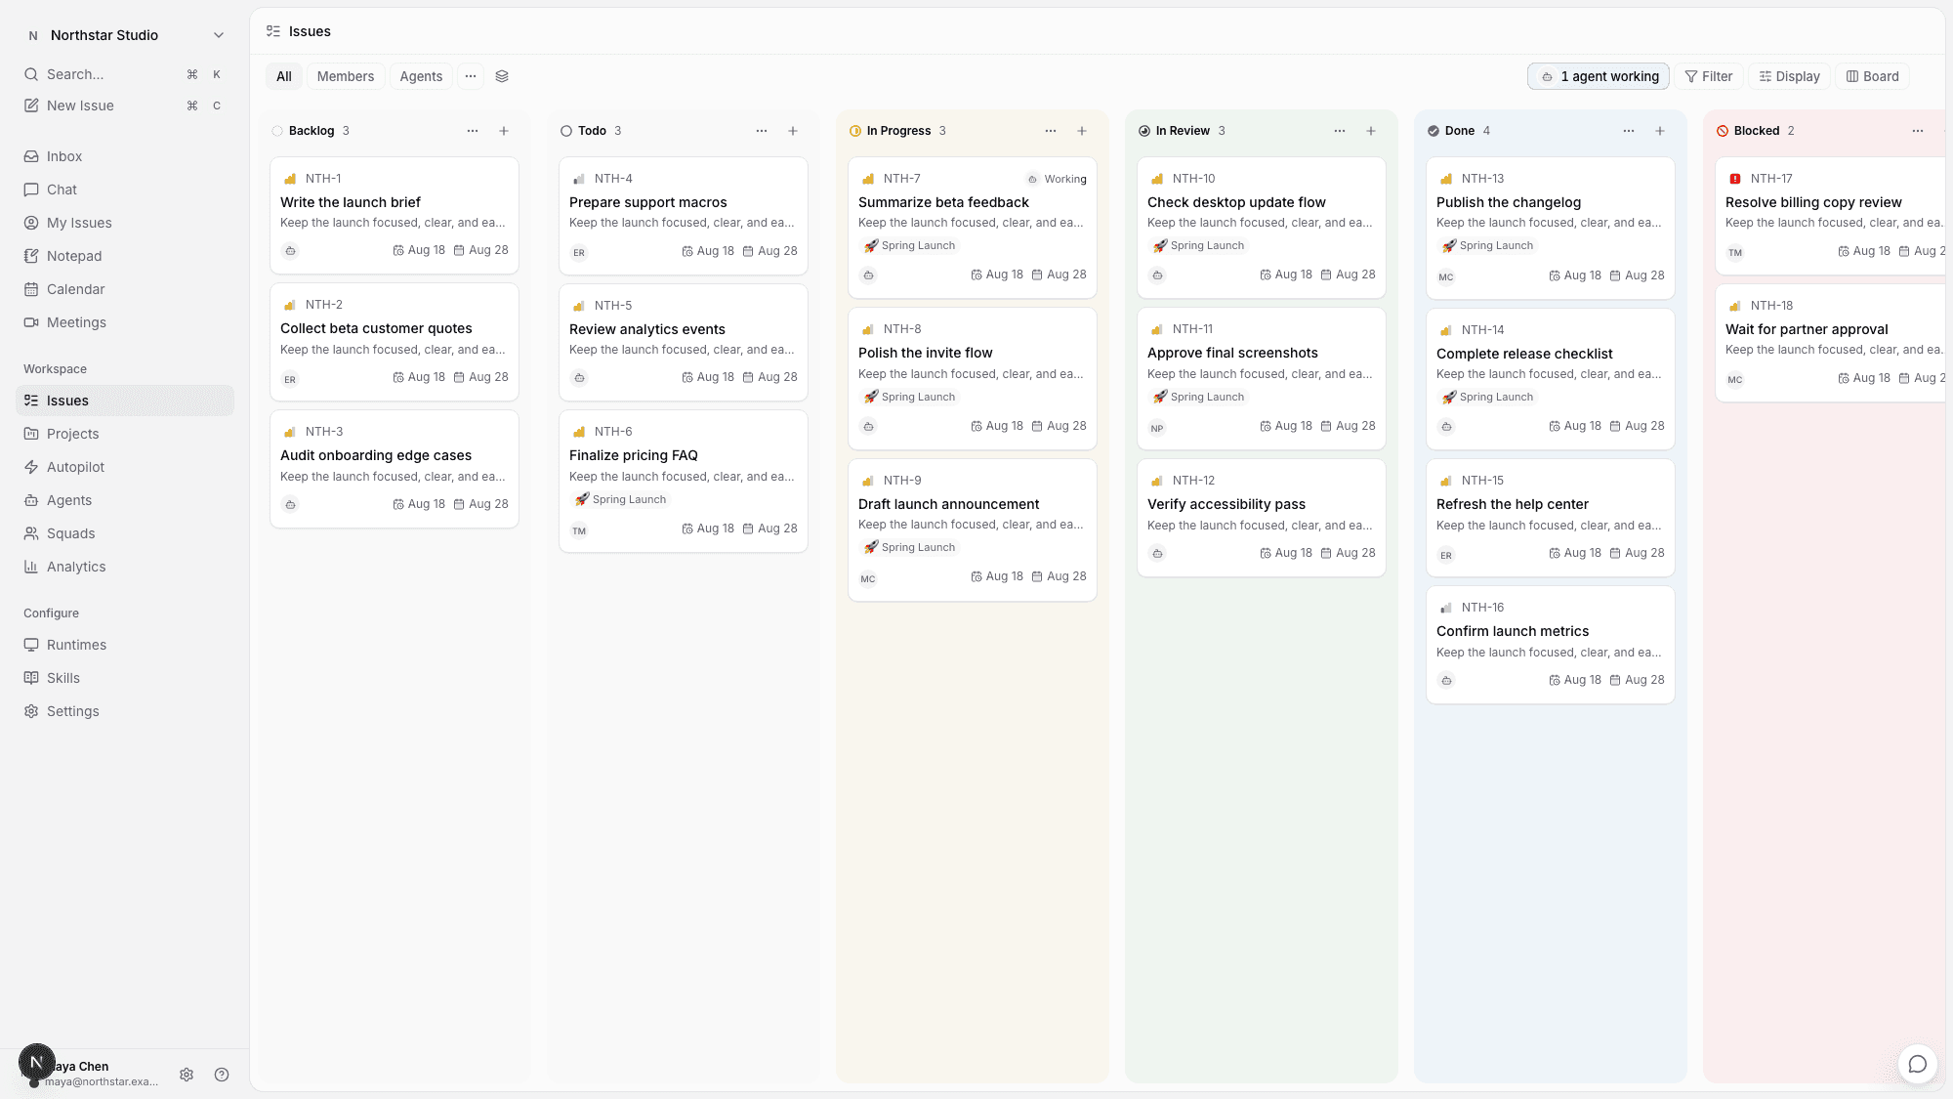Click Spring Launch tag on Finalize pricing FAQ
This screenshot has height=1099, width=1953.
point(620,499)
